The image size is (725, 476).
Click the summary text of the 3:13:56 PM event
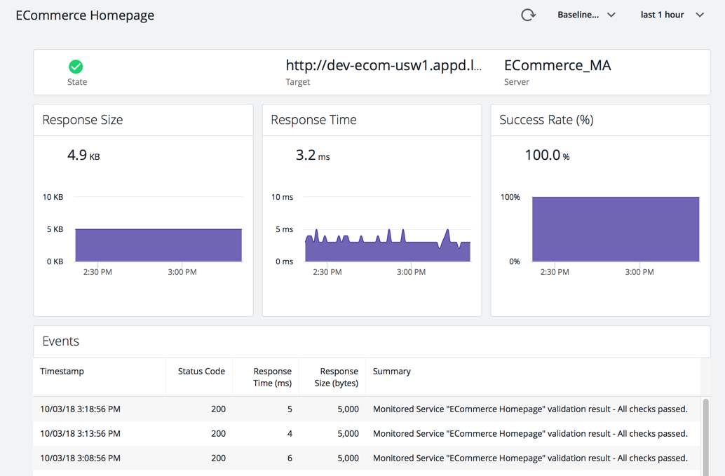[x=530, y=433]
